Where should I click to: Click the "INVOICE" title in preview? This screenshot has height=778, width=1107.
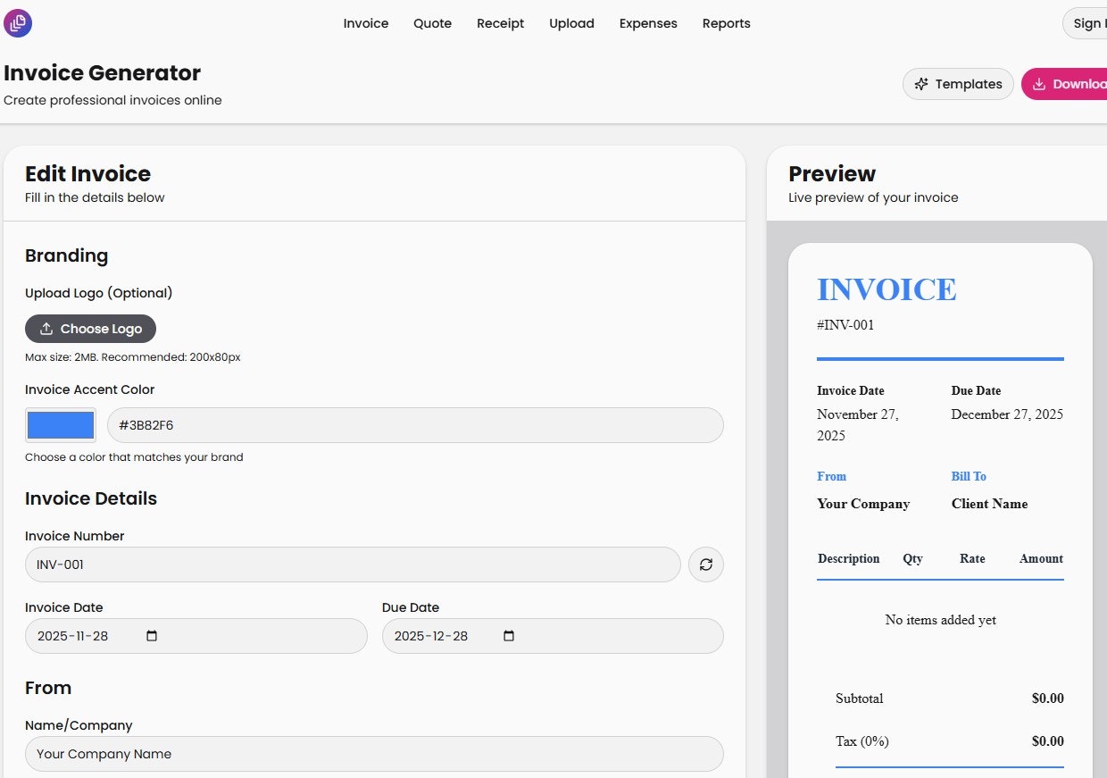886,289
